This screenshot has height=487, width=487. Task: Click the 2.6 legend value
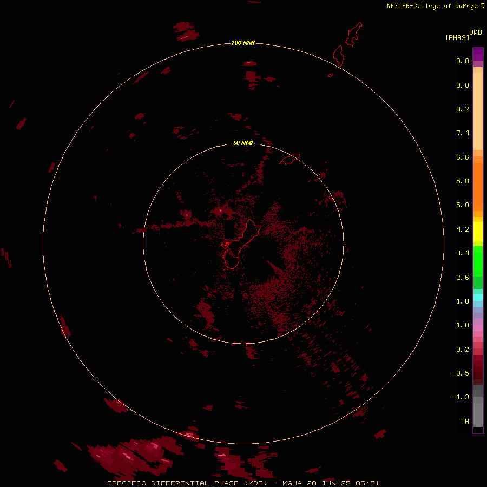point(463,278)
